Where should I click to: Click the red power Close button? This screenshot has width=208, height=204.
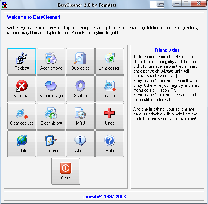pyautogui.click(x=66, y=171)
